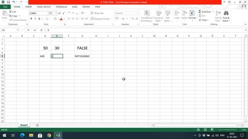Image resolution: width=248 pixels, height=139 pixels.
Task: Open Format as Table gallery
Action: pos(158,16)
